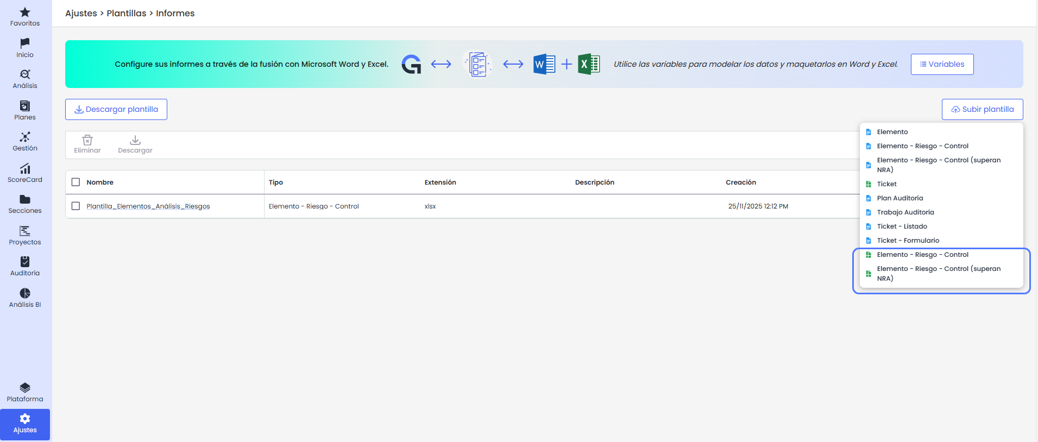Pick Trabajo Auditoría in the dropdown list
The height and width of the screenshot is (442, 1038).
coord(905,212)
